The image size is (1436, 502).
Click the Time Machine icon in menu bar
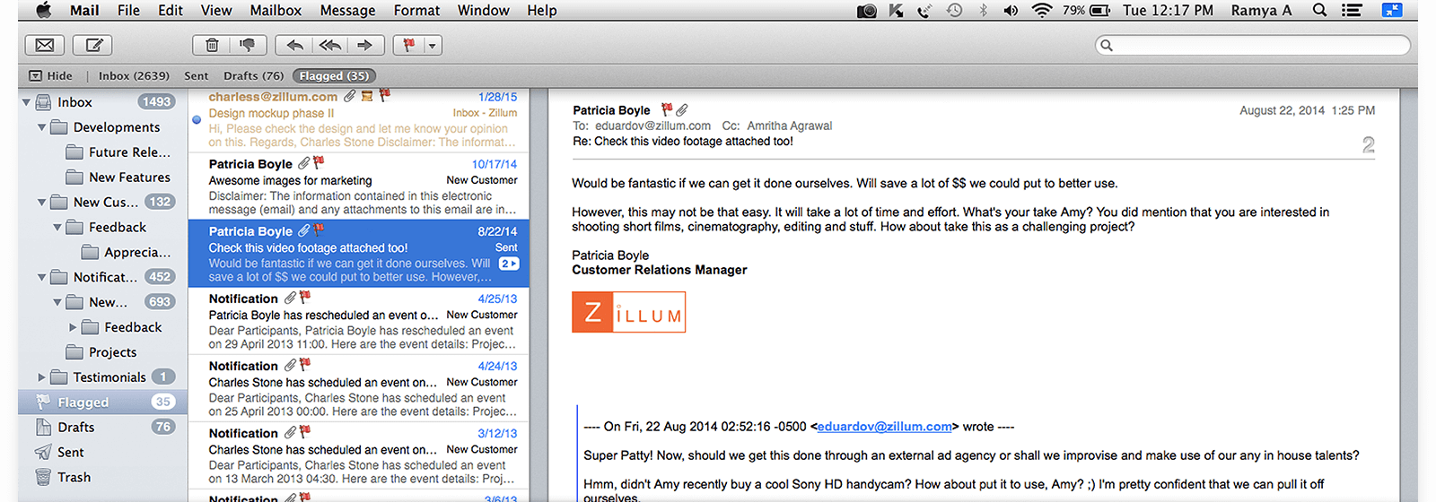tap(954, 11)
